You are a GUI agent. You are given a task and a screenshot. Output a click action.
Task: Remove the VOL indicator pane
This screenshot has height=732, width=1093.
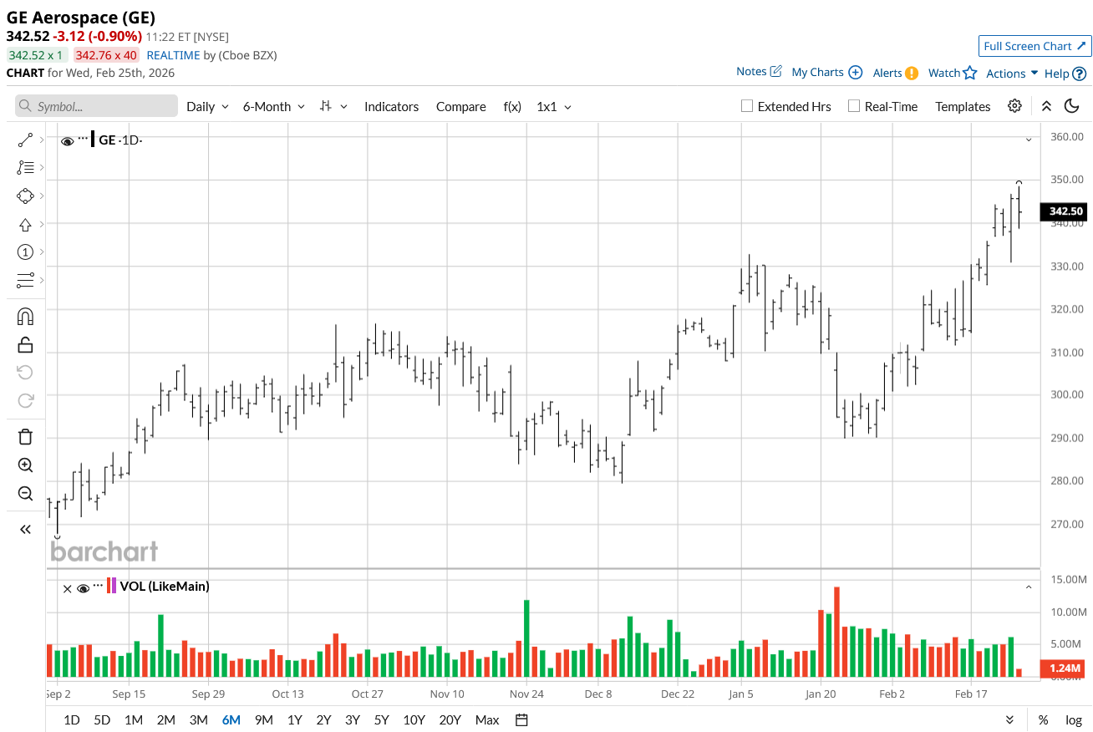(x=67, y=588)
